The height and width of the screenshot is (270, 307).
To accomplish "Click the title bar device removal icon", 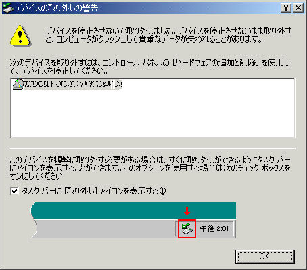I will click(x=8, y=8).
